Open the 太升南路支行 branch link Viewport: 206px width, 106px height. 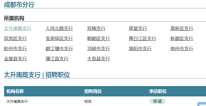pos(18,29)
